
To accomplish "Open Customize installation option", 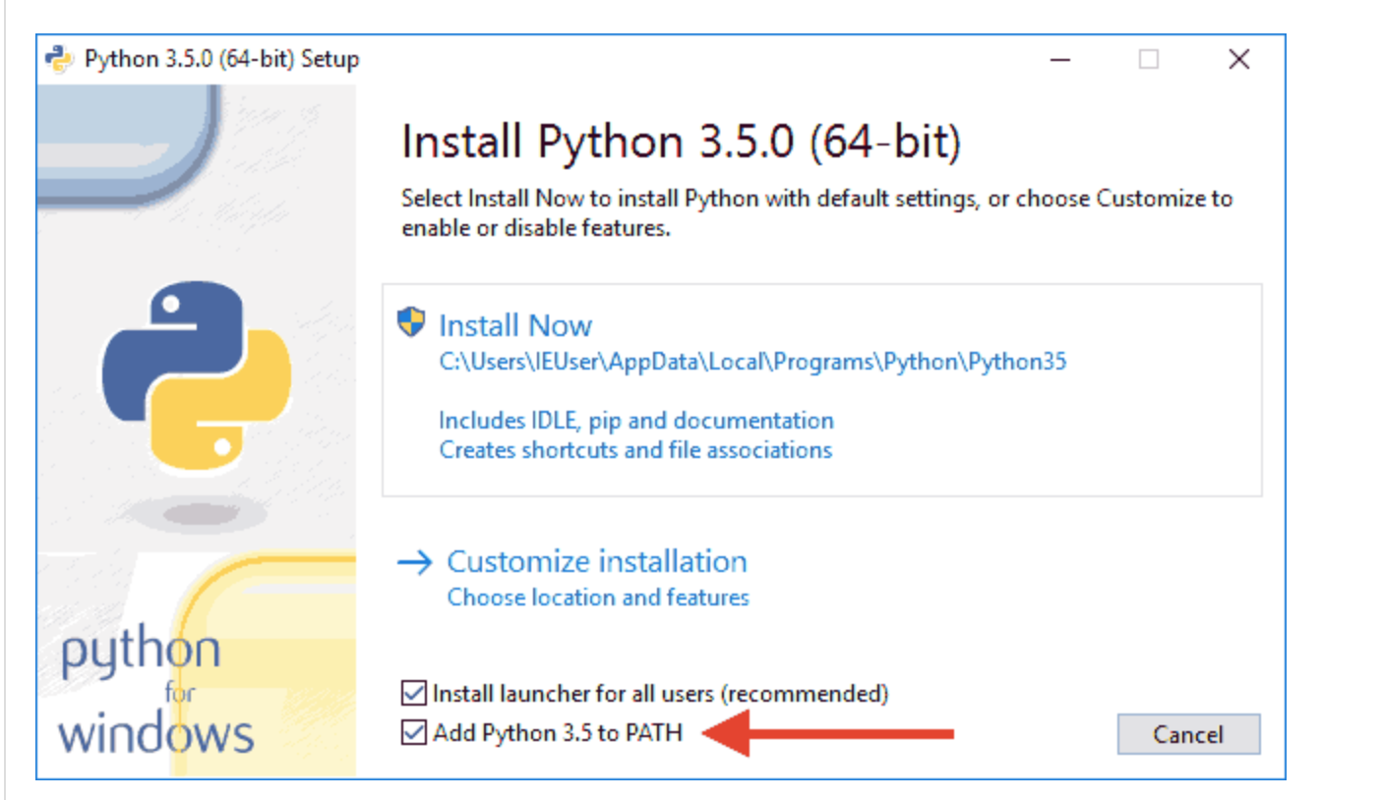I will coord(597,561).
